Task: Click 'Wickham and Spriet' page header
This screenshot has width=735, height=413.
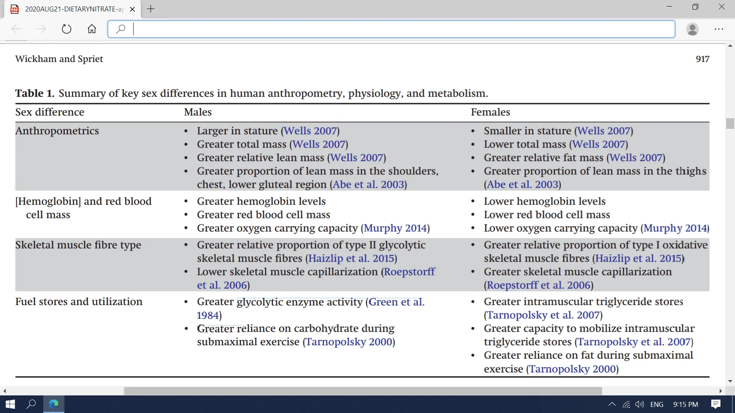Action: click(59, 59)
